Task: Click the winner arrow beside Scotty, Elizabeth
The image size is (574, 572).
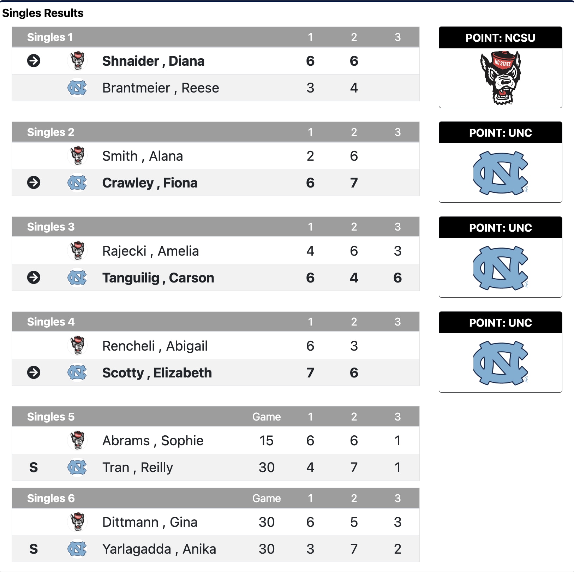Action: click(x=34, y=373)
